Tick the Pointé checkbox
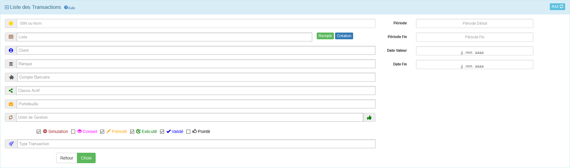 (x=188, y=132)
